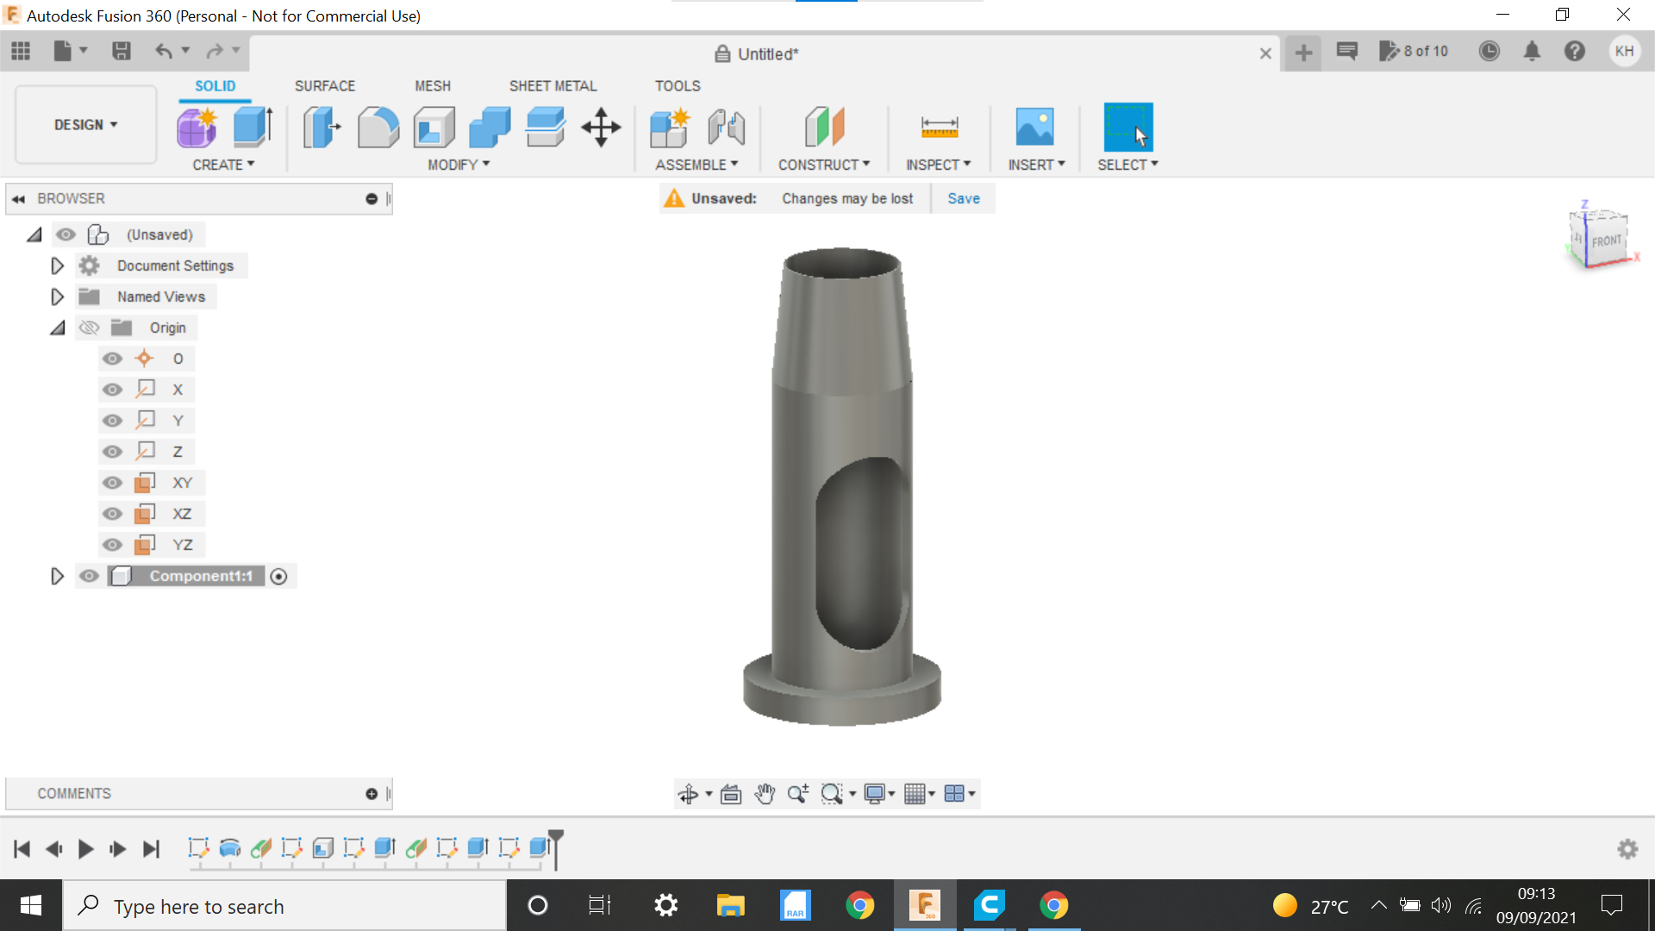The width and height of the screenshot is (1655, 931).
Task: Open the Assemble menu
Action: (x=696, y=165)
